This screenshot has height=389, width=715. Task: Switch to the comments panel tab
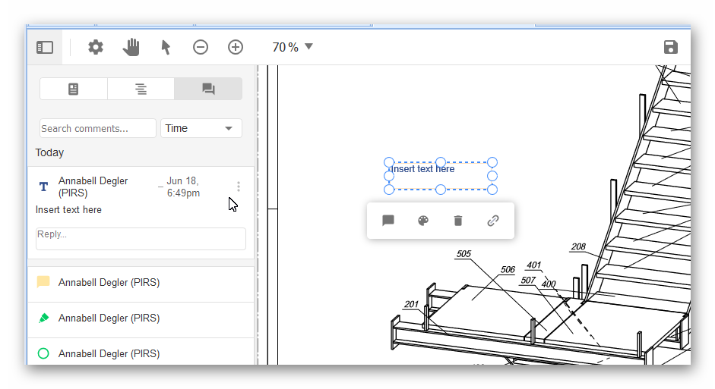point(208,89)
